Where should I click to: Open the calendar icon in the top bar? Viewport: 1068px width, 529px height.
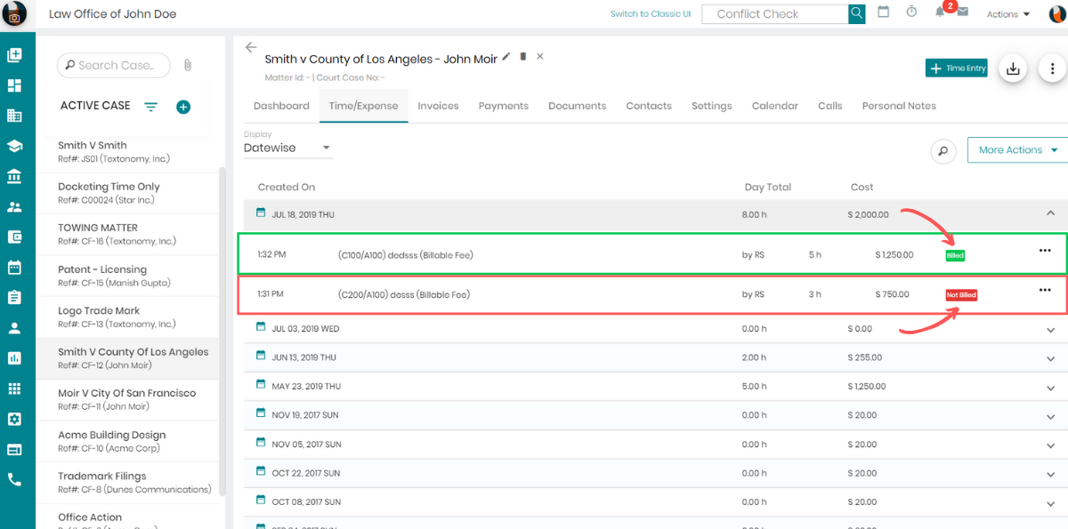coord(884,12)
